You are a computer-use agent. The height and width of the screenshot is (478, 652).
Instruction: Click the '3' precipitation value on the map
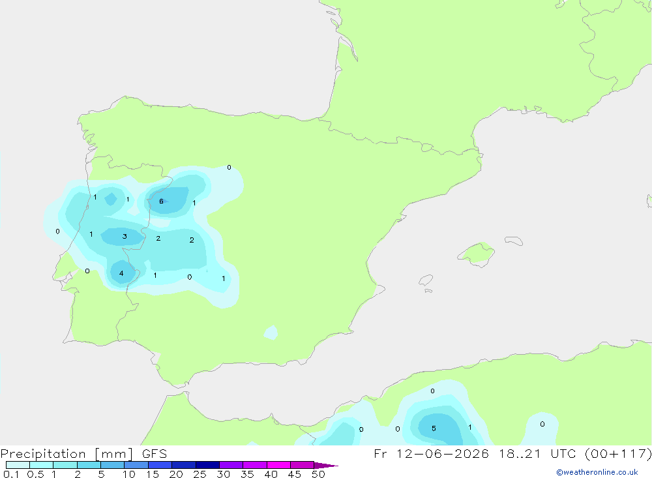(125, 236)
